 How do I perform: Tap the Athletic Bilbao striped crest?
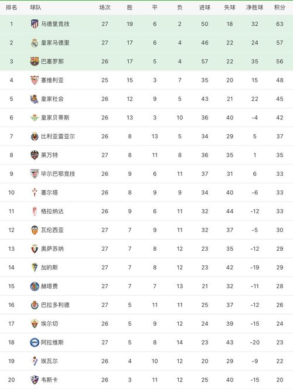35,173
